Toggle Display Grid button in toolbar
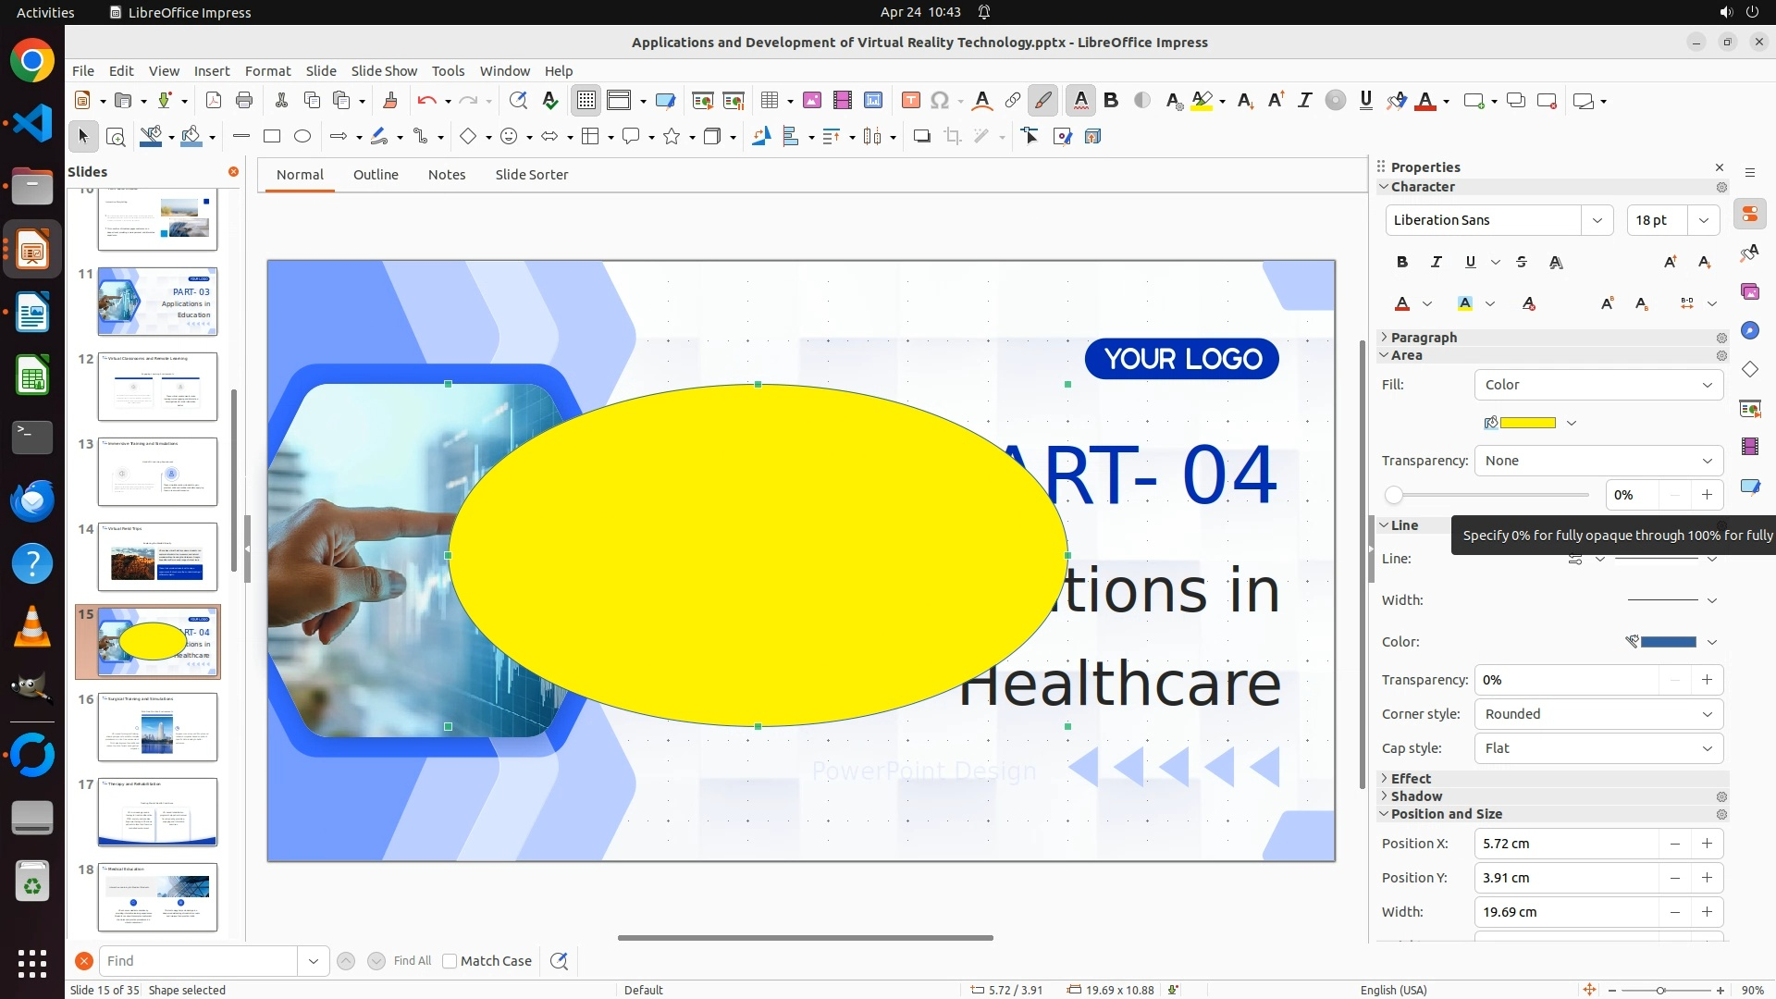This screenshot has width=1776, height=999. pos(586,101)
